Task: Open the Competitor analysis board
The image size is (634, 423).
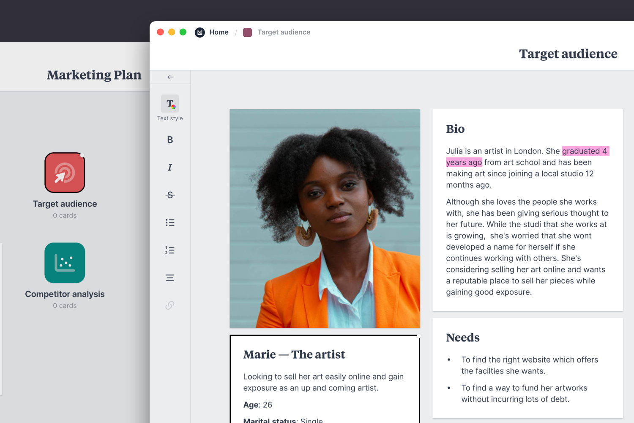Action: (x=65, y=263)
